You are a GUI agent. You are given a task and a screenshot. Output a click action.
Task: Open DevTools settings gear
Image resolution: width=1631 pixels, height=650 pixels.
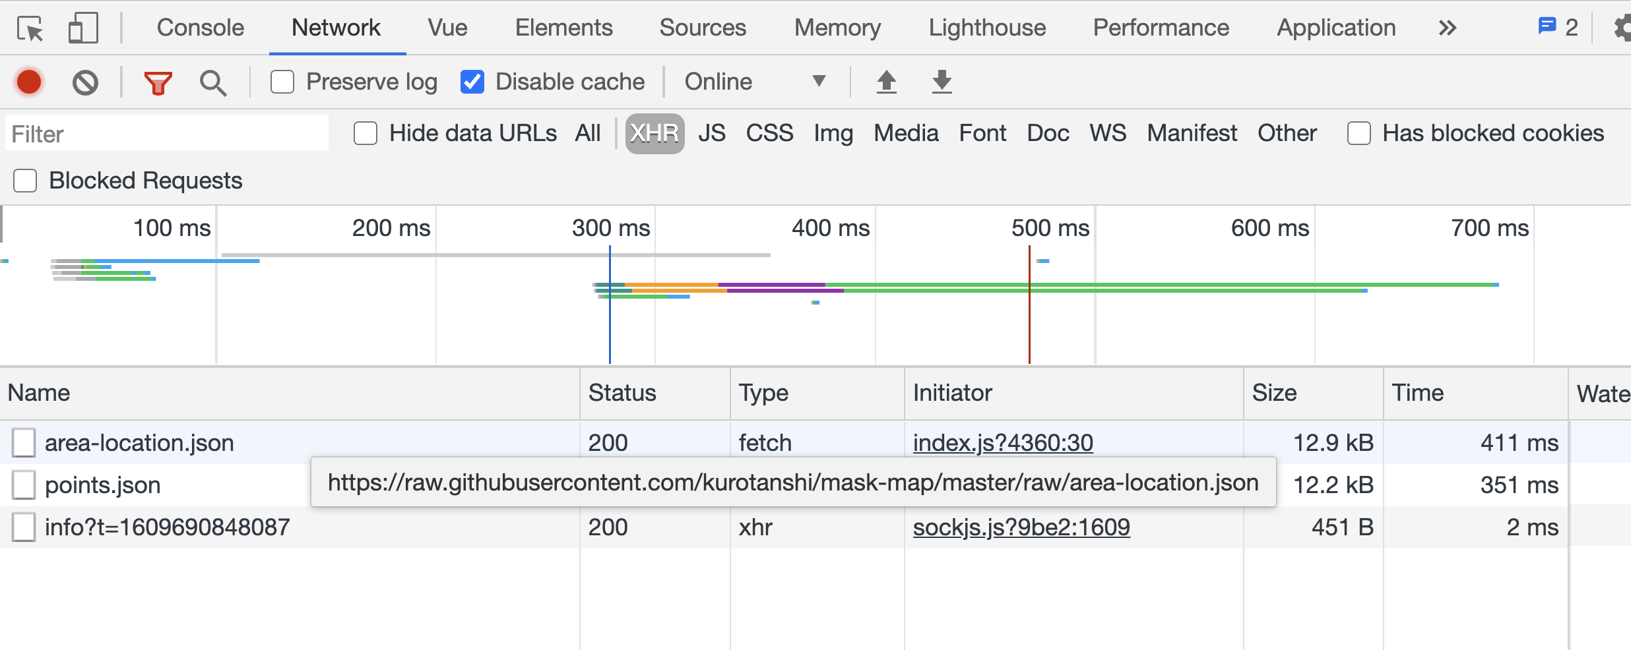(x=1622, y=28)
